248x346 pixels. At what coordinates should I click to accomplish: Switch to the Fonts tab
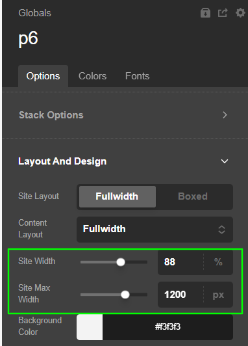point(137,76)
